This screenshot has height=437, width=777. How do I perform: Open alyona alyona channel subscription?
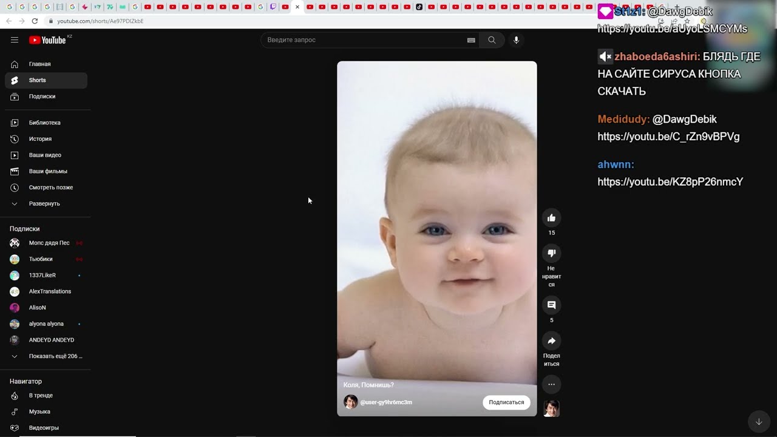click(x=46, y=324)
